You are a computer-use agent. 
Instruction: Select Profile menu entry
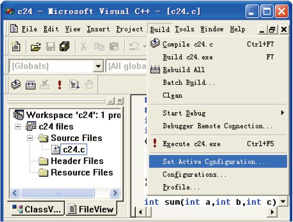click(218, 187)
